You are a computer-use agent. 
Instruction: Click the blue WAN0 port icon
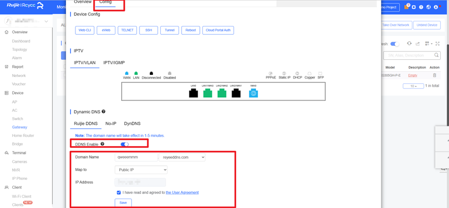[253, 93]
